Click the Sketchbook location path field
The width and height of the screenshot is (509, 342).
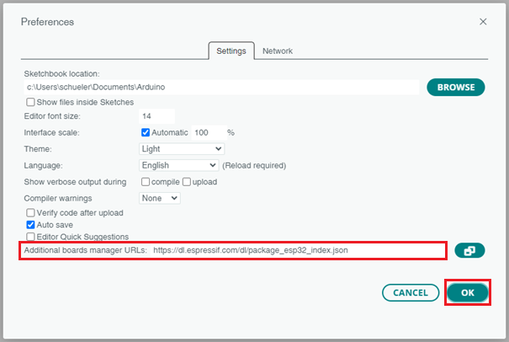220,87
